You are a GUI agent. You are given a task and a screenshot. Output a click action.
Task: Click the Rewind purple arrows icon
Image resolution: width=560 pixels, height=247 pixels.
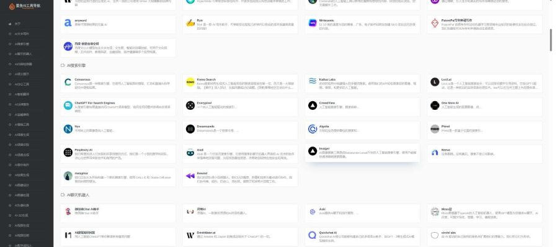pos(190,176)
